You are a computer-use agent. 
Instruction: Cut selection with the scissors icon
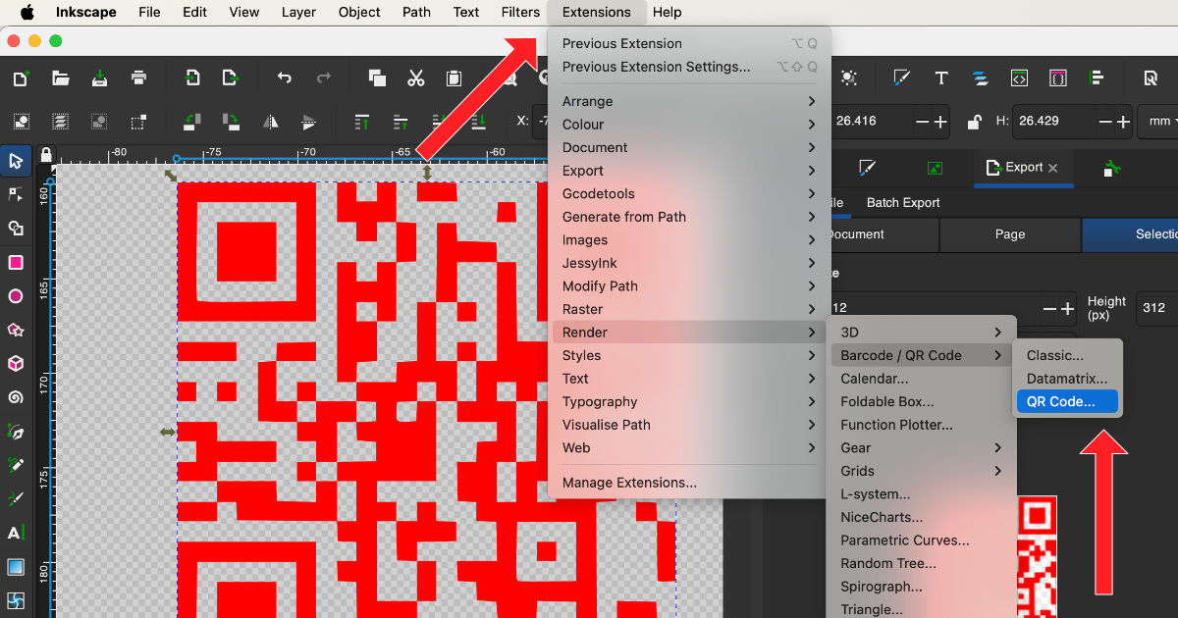click(415, 78)
